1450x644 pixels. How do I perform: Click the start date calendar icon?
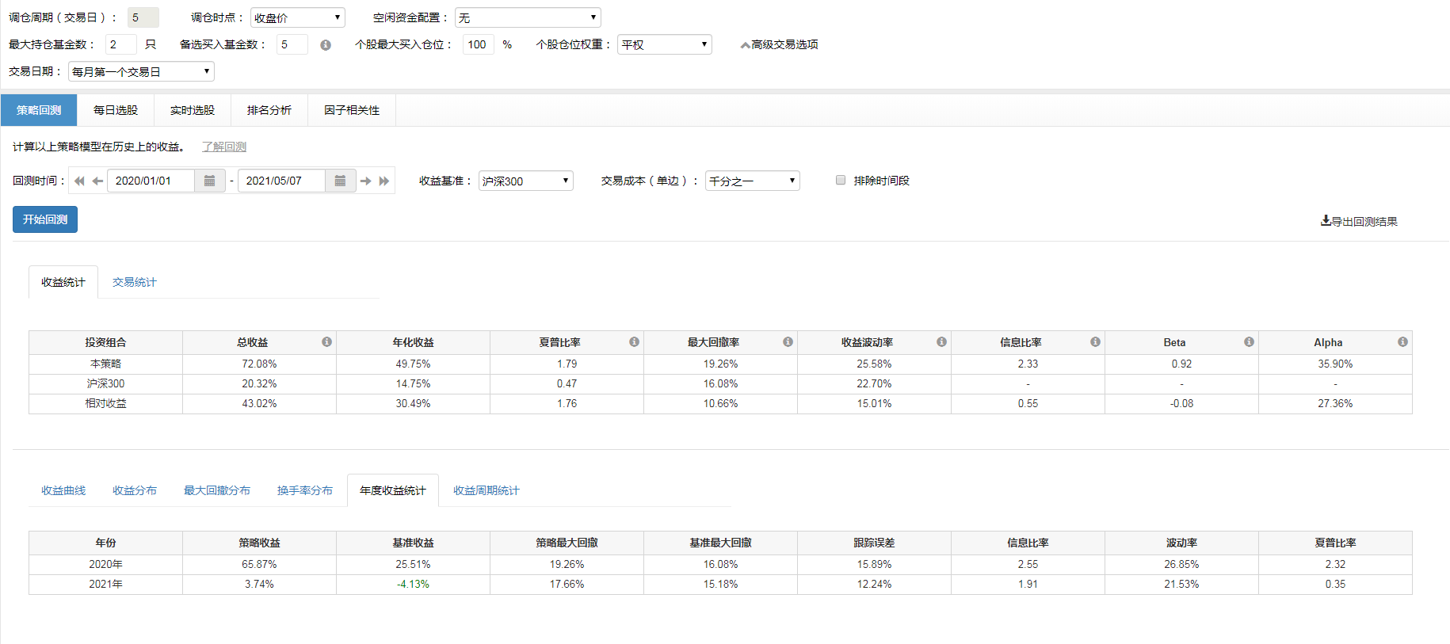coord(210,181)
